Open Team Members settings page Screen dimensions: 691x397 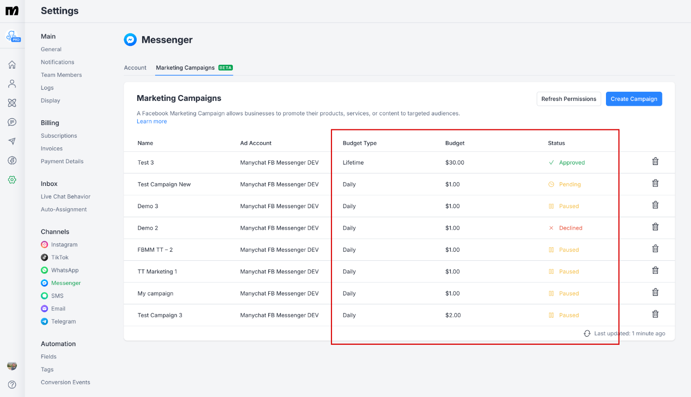click(x=61, y=75)
